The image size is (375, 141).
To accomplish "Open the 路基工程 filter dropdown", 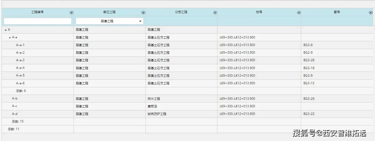I will pos(140,21).
